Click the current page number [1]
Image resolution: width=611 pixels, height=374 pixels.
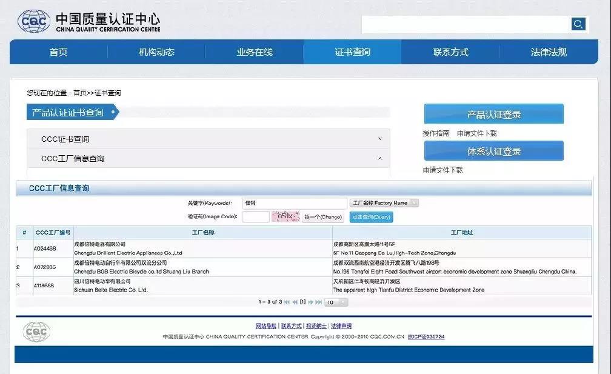pyautogui.click(x=303, y=302)
